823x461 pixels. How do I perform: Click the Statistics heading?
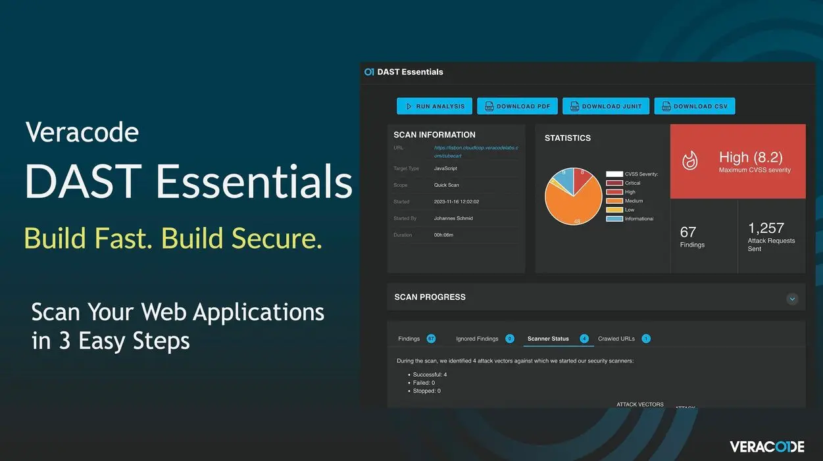(568, 138)
